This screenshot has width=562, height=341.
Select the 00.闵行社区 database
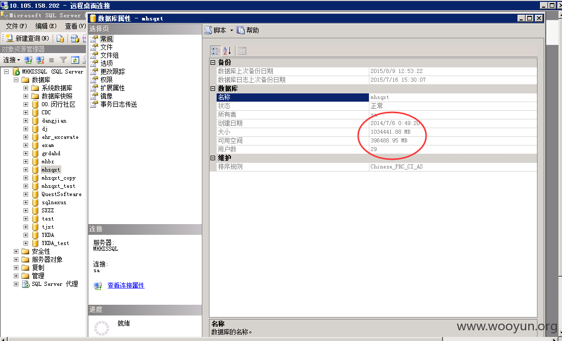[58, 105]
